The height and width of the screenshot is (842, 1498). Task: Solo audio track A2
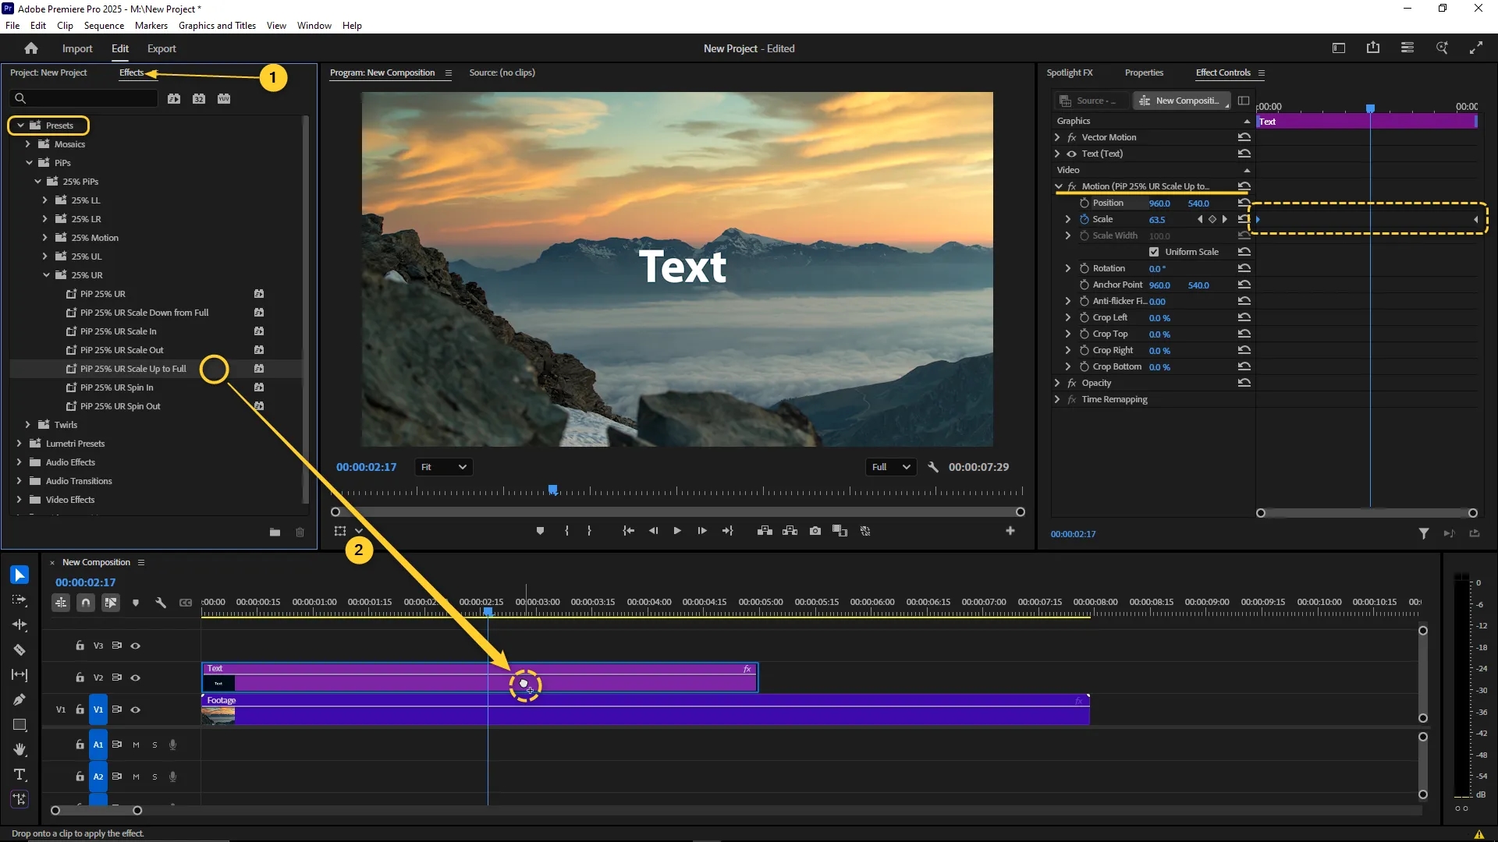click(x=154, y=777)
